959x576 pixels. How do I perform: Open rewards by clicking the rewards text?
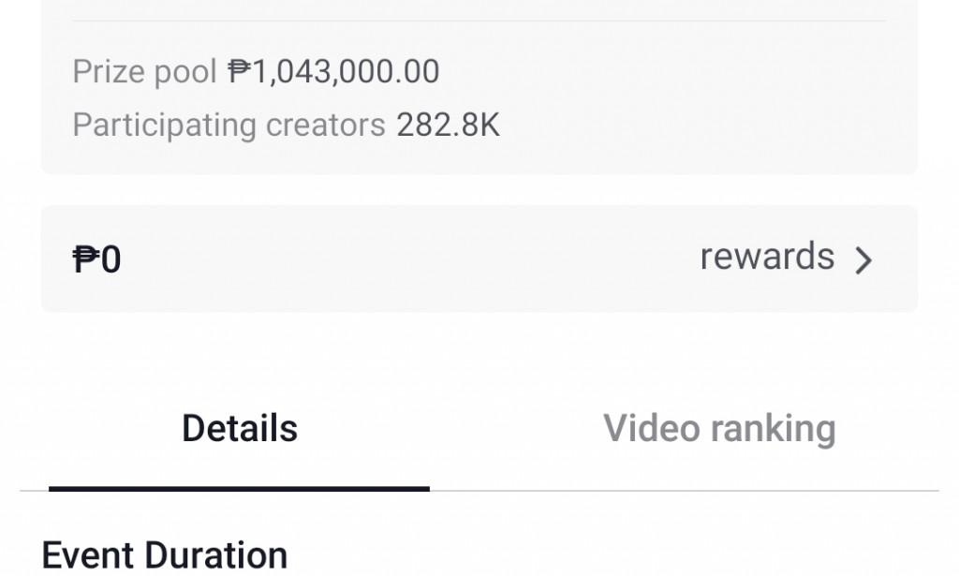pos(766,257)
